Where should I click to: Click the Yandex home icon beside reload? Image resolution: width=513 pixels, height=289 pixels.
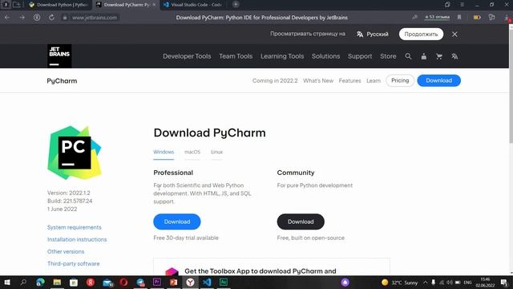click(x=37, y=18)
